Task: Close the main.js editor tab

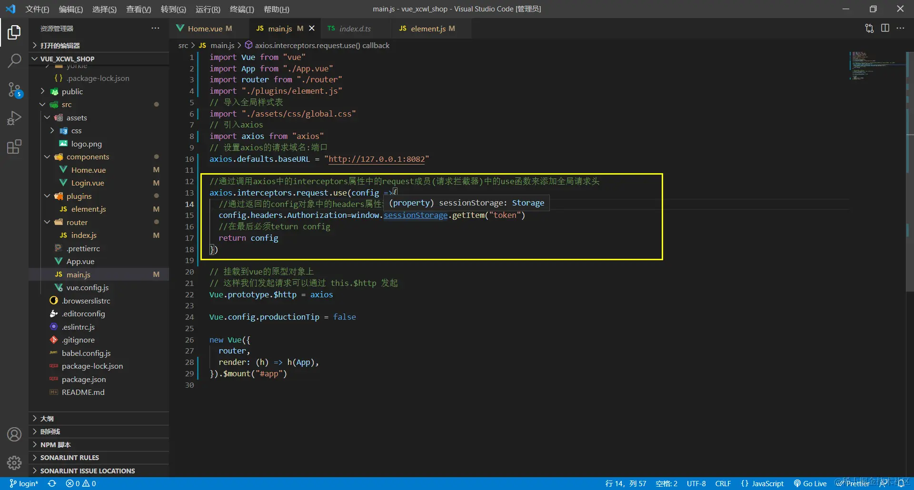Action: click(x=312, y=29)
